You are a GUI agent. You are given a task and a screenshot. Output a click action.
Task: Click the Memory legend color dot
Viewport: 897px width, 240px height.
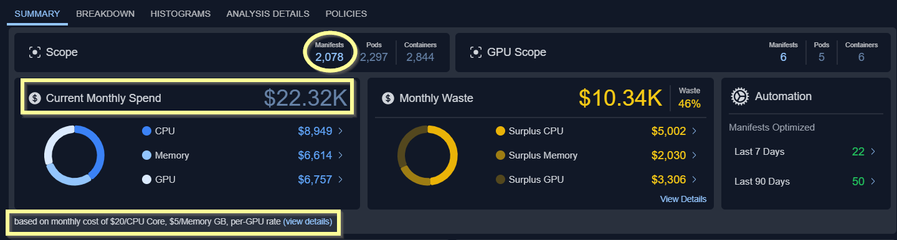(147, 155)
